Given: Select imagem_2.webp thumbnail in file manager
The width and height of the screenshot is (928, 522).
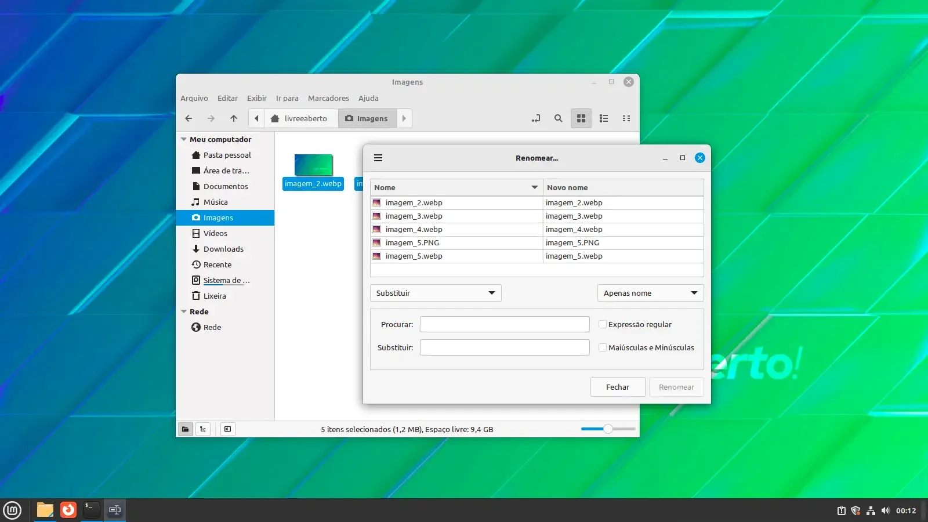Looking at the screenshot, I should click(x=313, y=165).
